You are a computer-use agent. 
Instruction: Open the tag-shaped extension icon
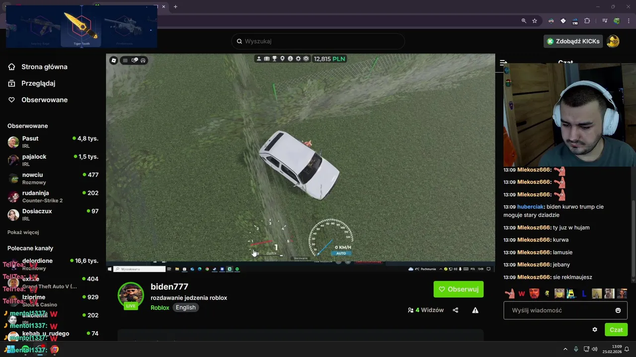point(563,21)
